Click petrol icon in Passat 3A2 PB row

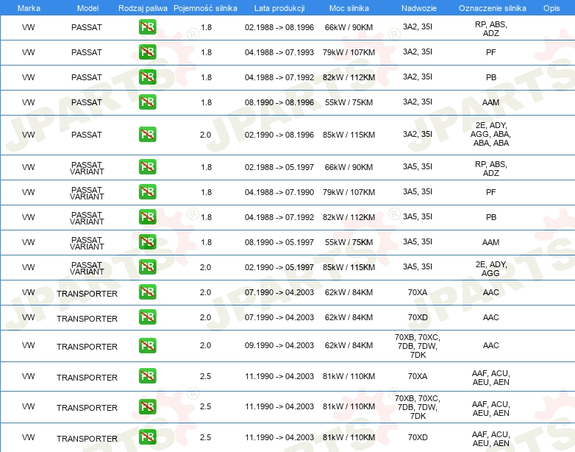point(147,77)
